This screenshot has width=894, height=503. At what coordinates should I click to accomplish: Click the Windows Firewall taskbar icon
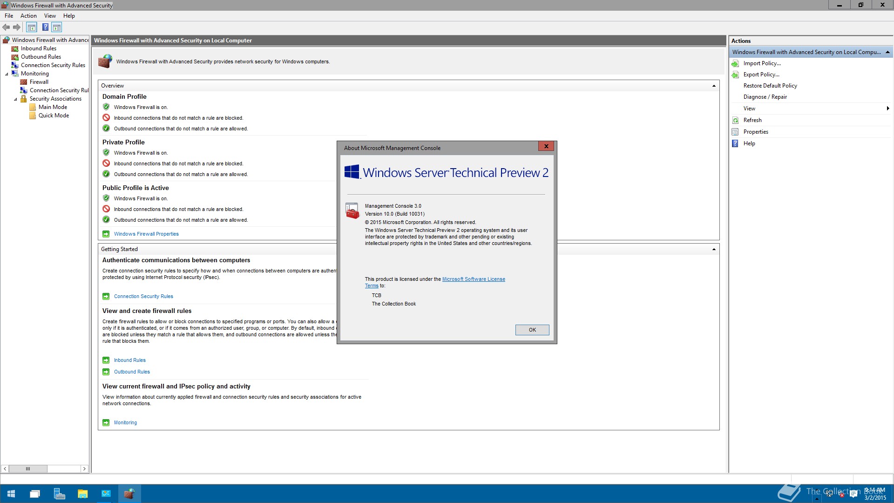click(129, 494)
